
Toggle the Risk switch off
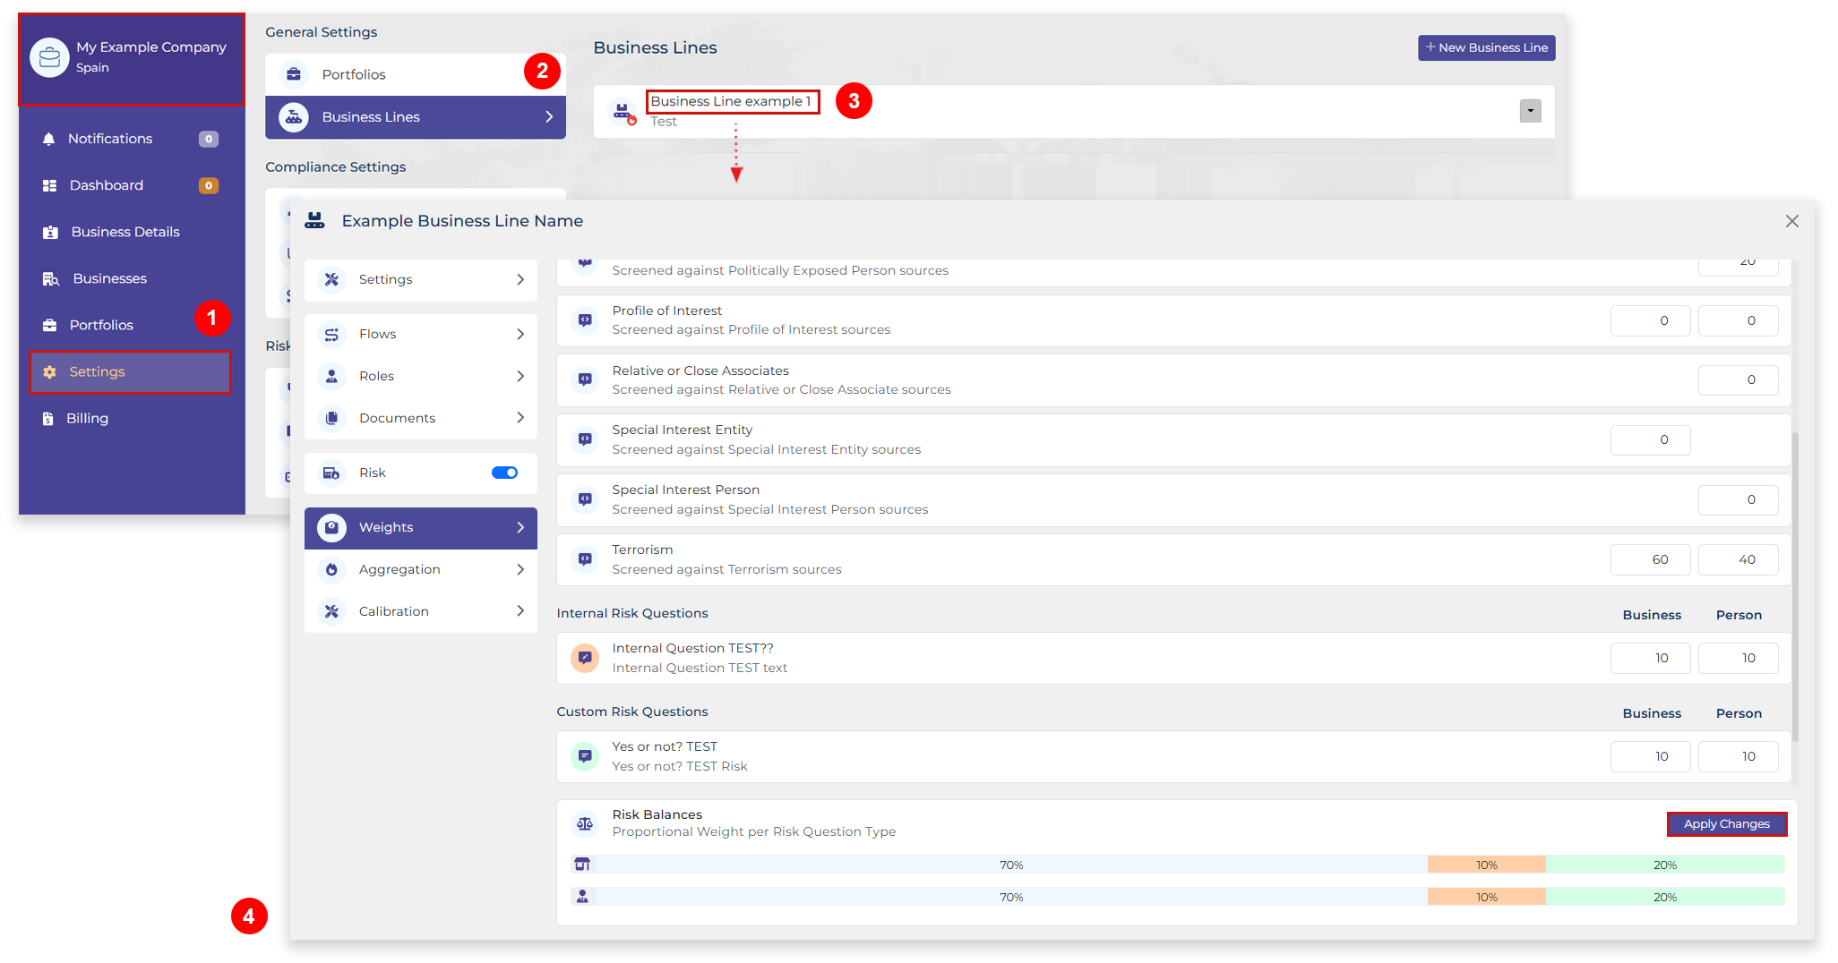click(504, 473)
